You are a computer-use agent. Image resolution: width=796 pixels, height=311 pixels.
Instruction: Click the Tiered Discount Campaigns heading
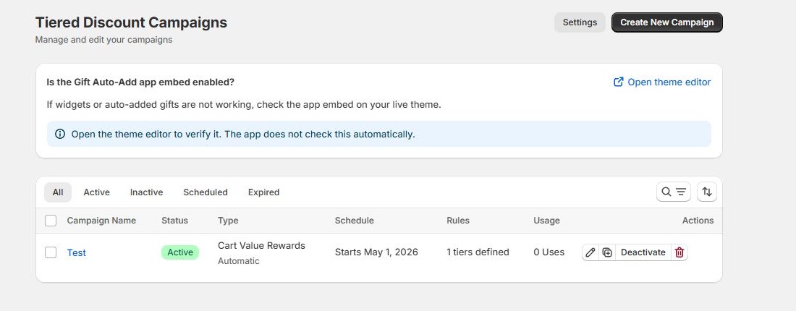(x=131, y=22)
